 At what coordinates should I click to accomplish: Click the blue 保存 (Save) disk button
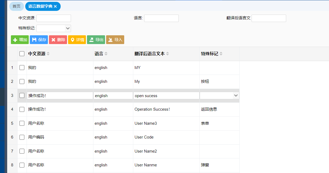coord(39,40)
